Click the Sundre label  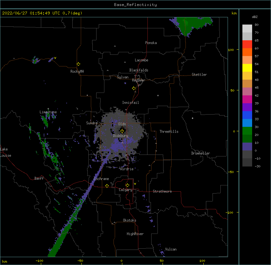tap(92, 123)
